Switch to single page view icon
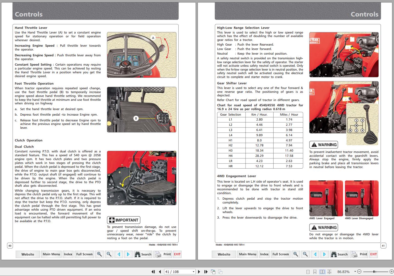The image size is (394, 276). (308, 271)
